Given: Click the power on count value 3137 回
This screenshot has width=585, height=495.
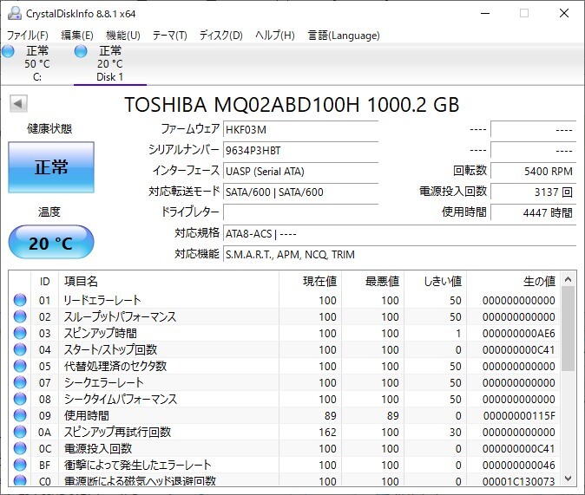Looking at the screenshot, I should (x=534, y=192).
